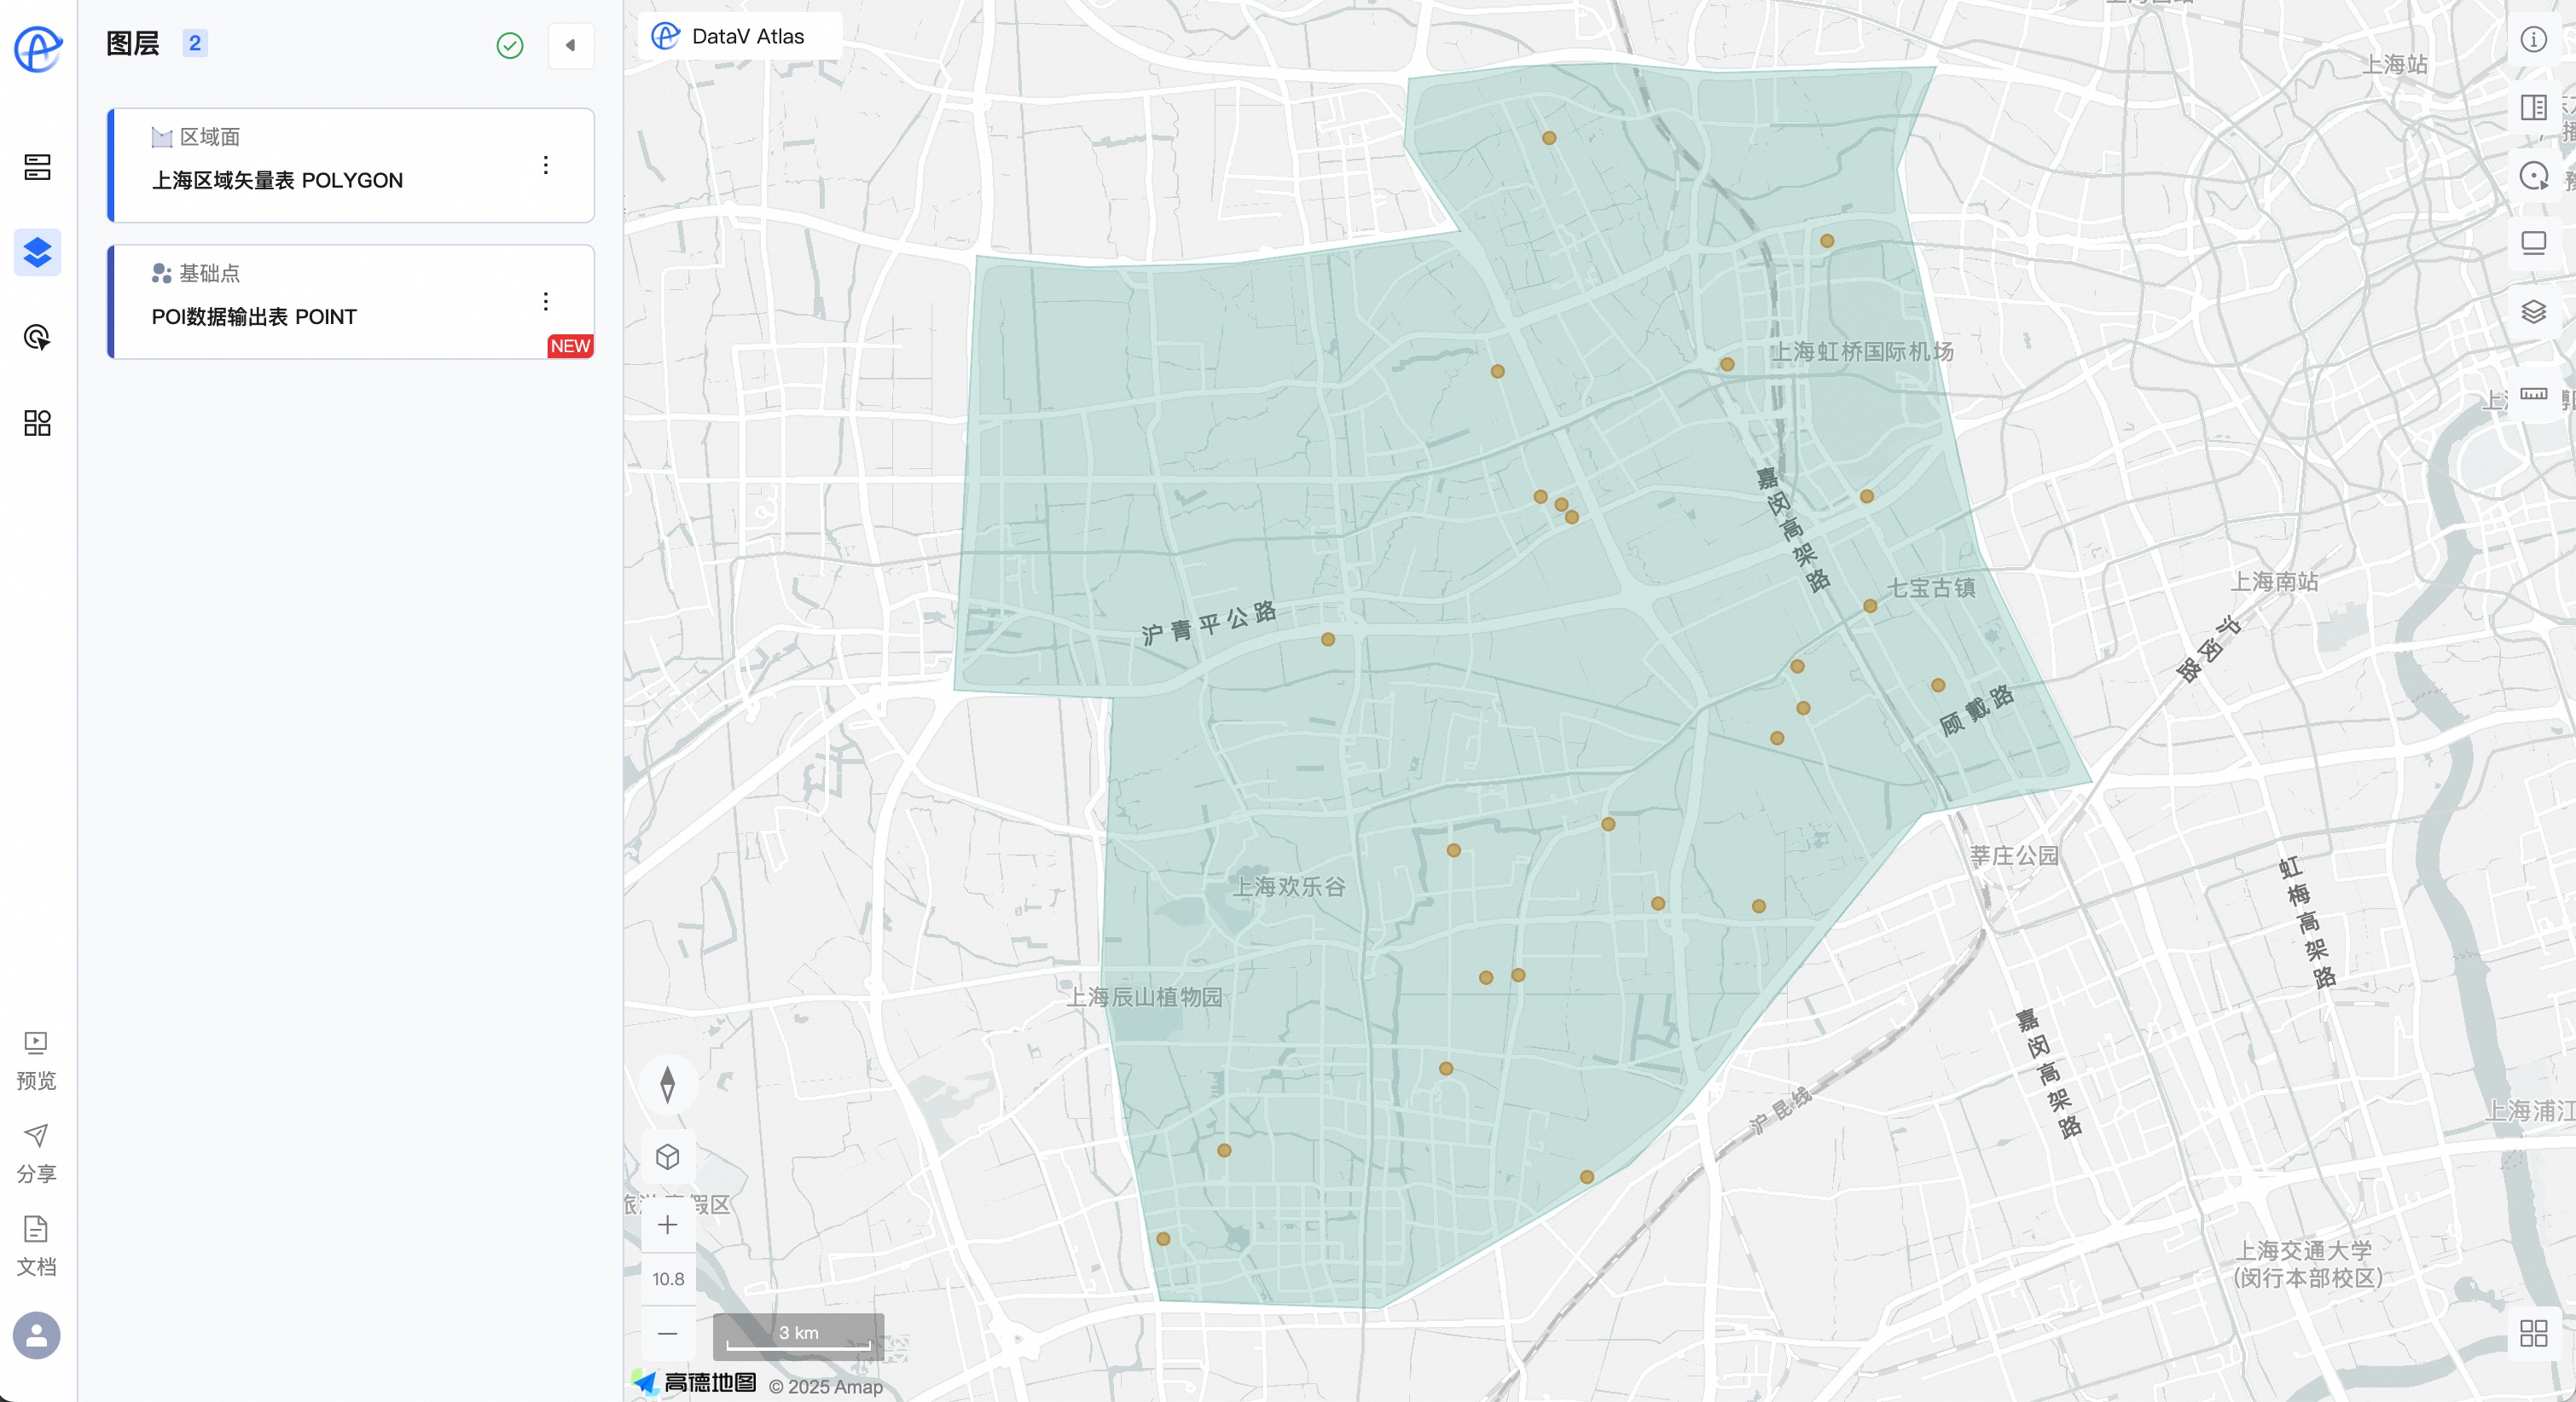Select the layers icon in left sidebar

click(37, 252)
